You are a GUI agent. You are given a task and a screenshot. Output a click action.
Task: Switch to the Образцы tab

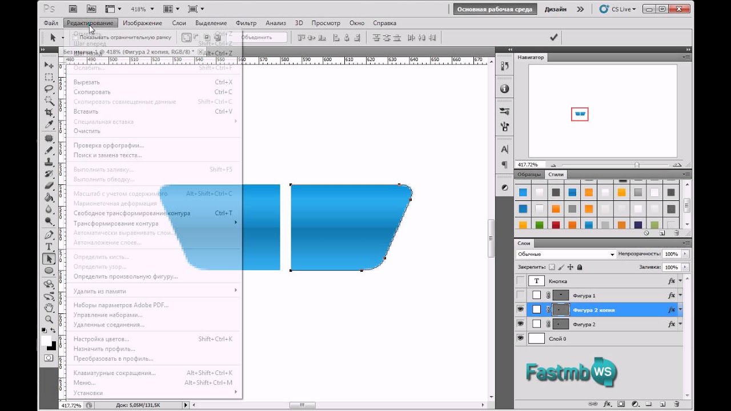[x=529, y=174]
